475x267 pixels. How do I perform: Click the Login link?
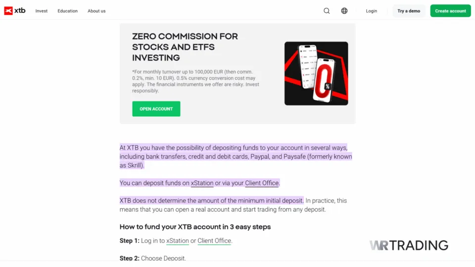(371, 11)
